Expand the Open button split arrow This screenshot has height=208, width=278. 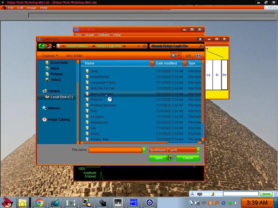(170, 158)
